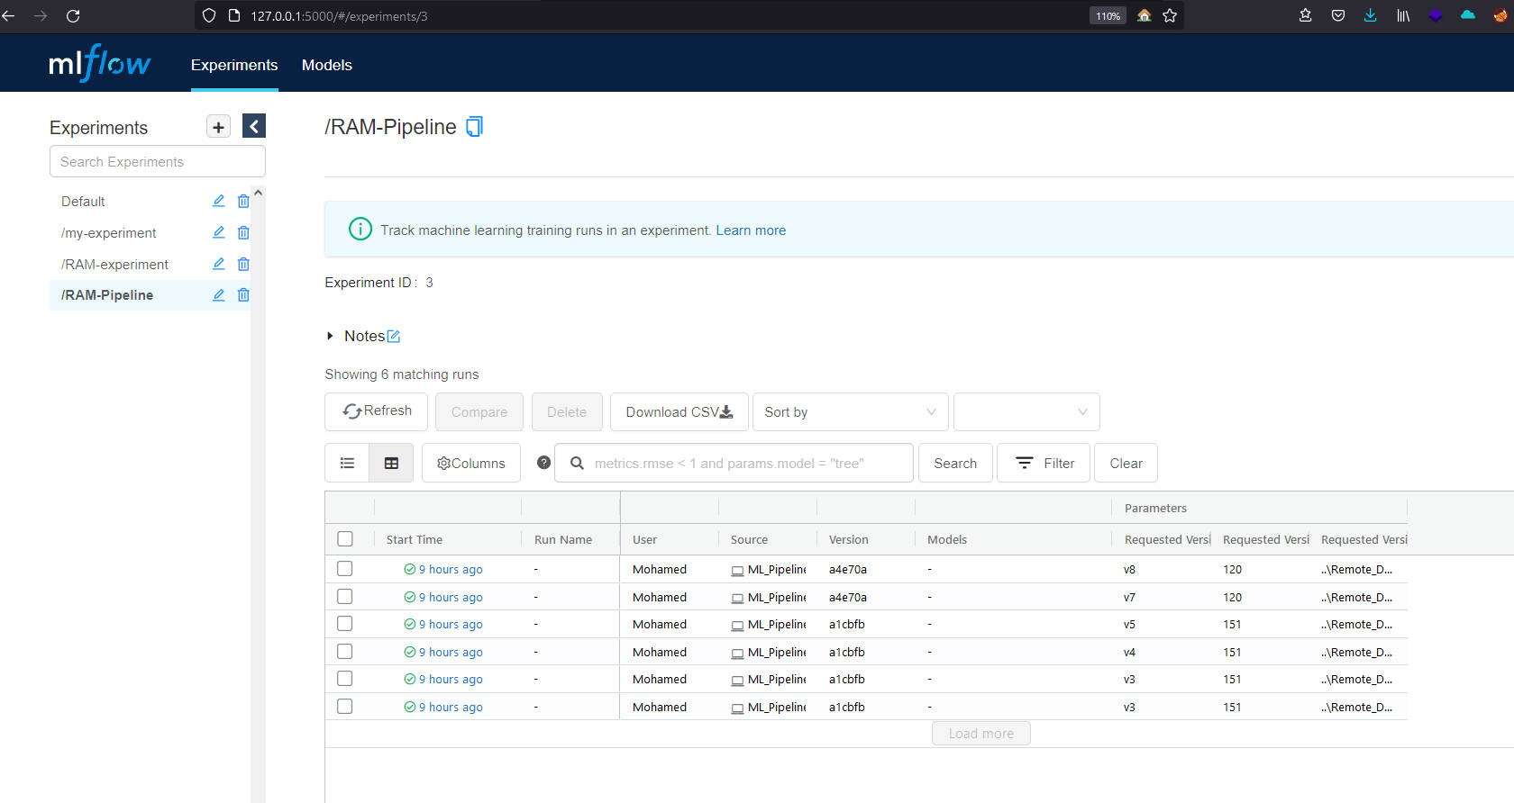1514x803 pixels.
Task: Refresh the runs list
Action: (x=378, y=411)
